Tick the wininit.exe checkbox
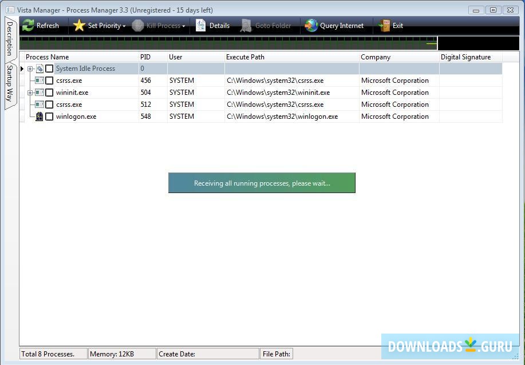Screen dimensions: 525x365 click(x=49, y=93)
